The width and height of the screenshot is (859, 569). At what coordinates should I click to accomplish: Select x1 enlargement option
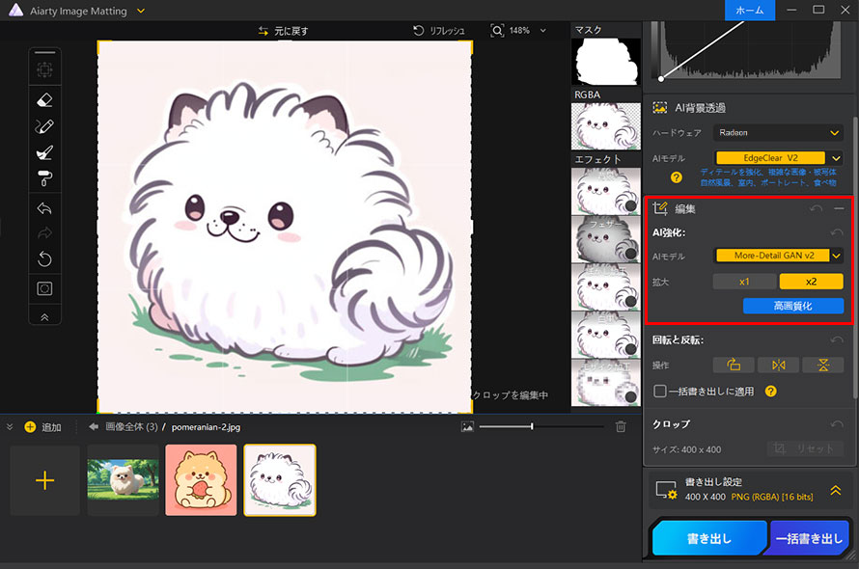coord(744,282)
